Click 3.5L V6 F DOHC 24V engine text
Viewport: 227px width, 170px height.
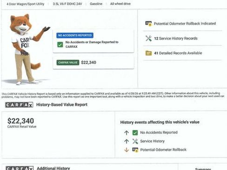point(67,4)
